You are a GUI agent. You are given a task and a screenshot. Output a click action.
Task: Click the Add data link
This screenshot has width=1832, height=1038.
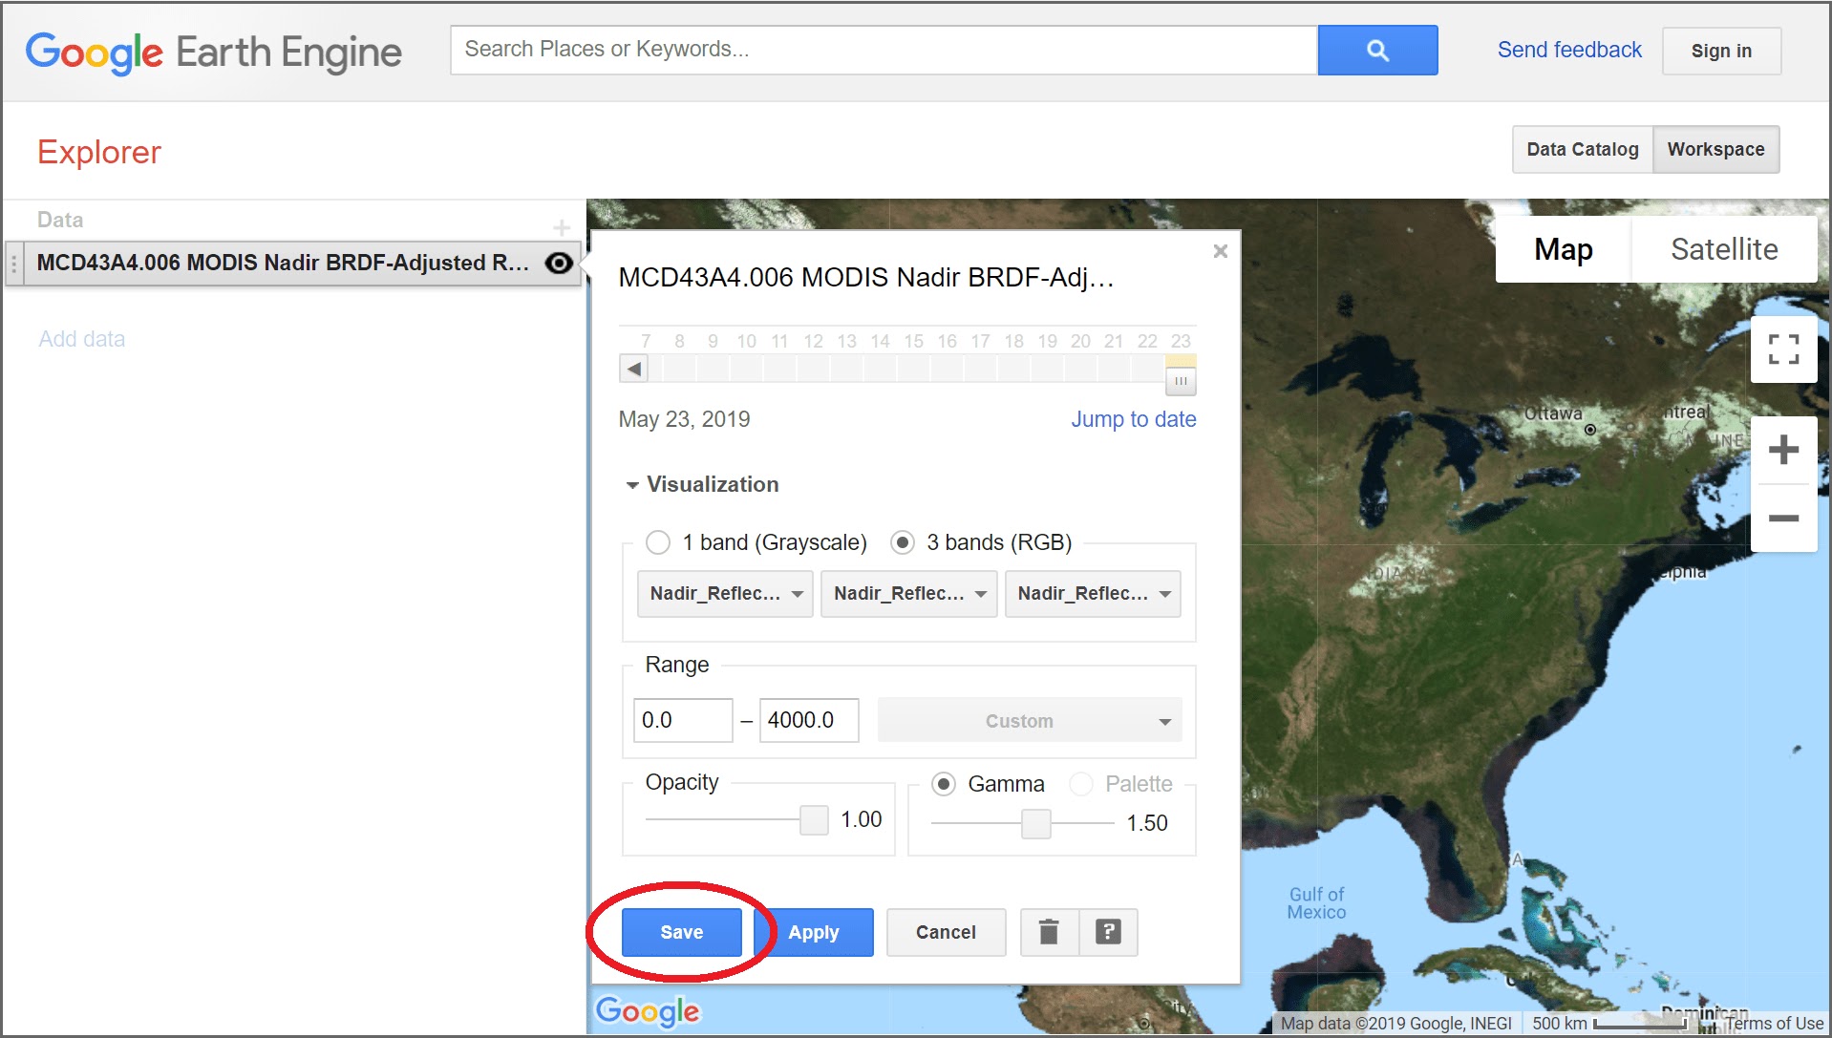pyautogui.click(x=82, y=339)
